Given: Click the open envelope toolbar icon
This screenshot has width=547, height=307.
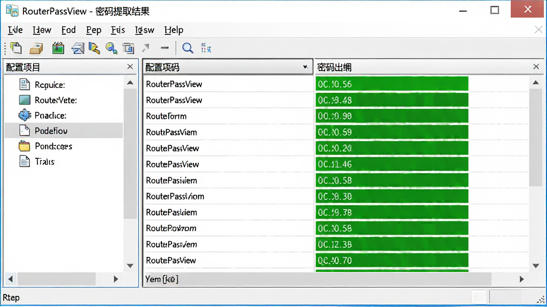Looking at the screenshot, I should (77, 49).
